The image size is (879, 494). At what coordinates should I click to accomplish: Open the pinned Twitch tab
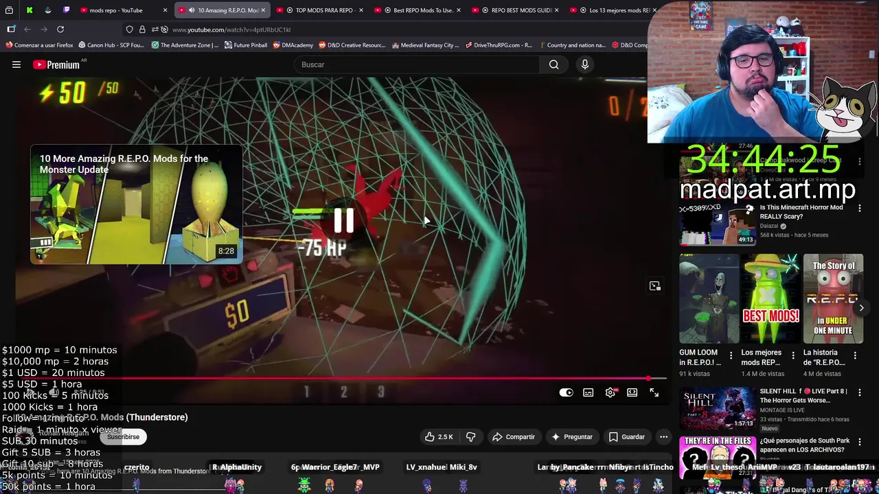(67, 10)
